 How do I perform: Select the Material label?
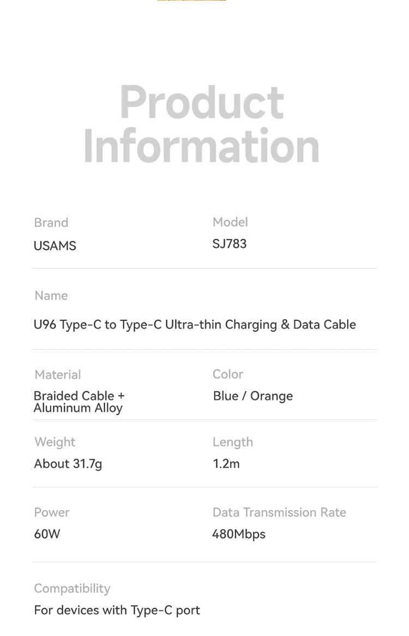point(57,374)
